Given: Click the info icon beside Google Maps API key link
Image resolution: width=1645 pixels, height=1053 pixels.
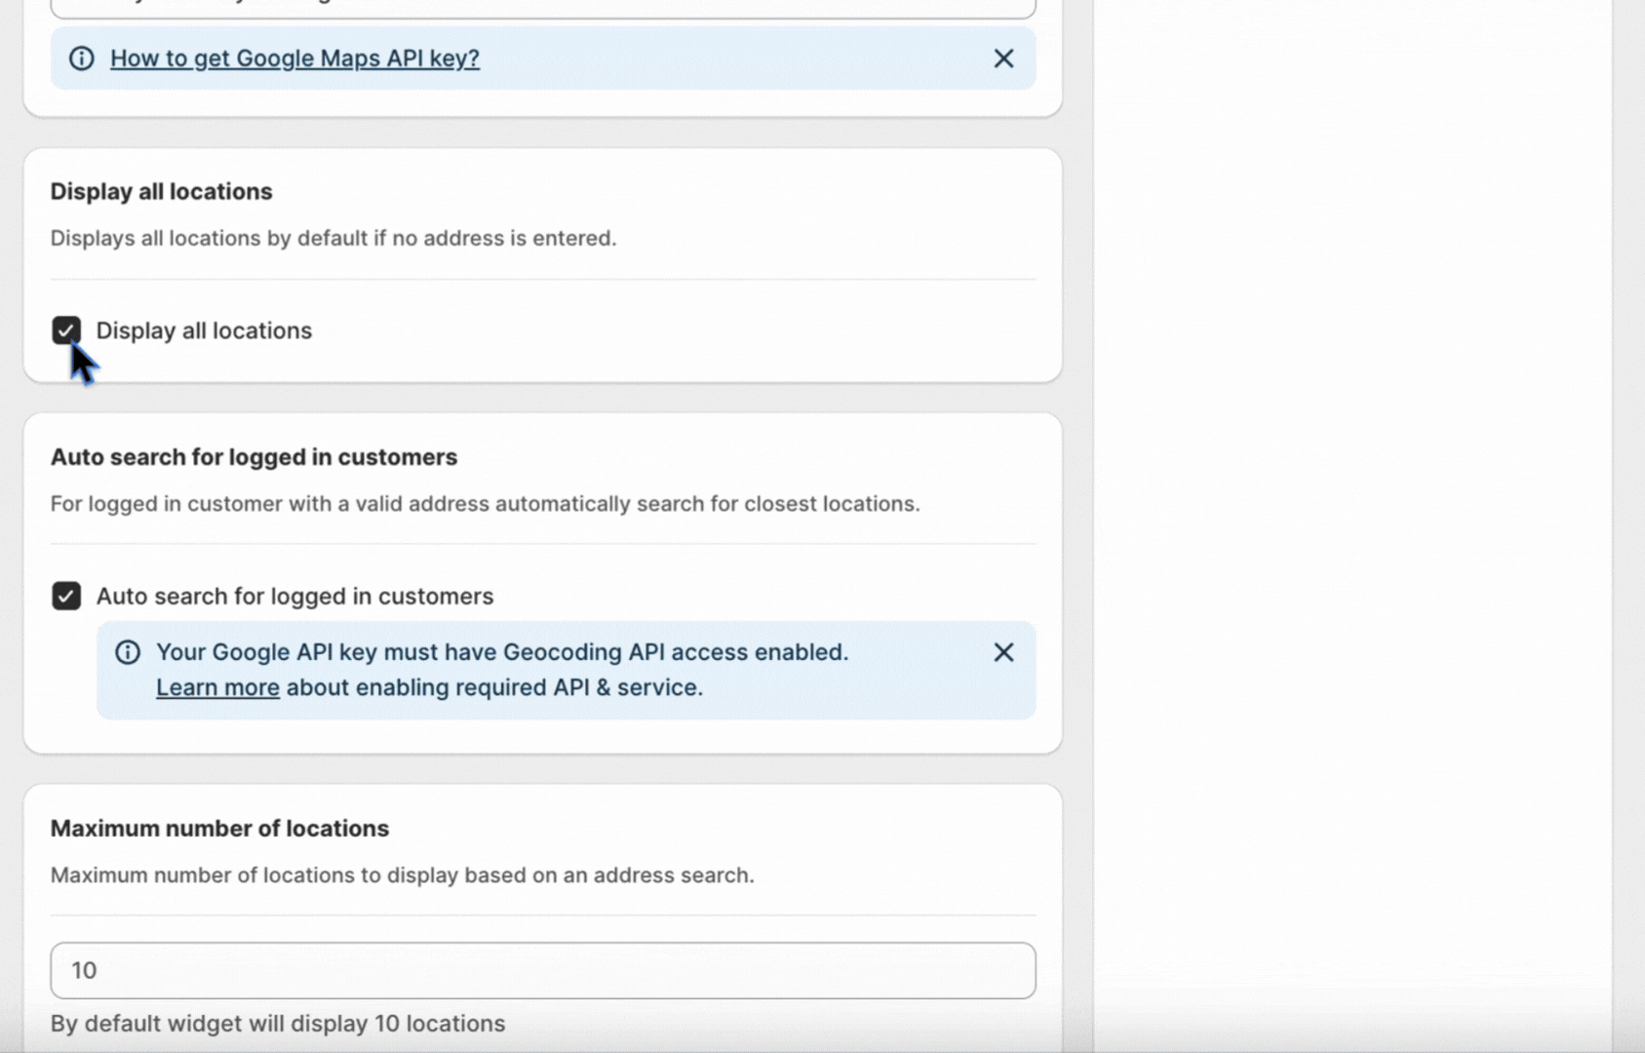Looking at the screenshot, I should click(x=82, y=58).
